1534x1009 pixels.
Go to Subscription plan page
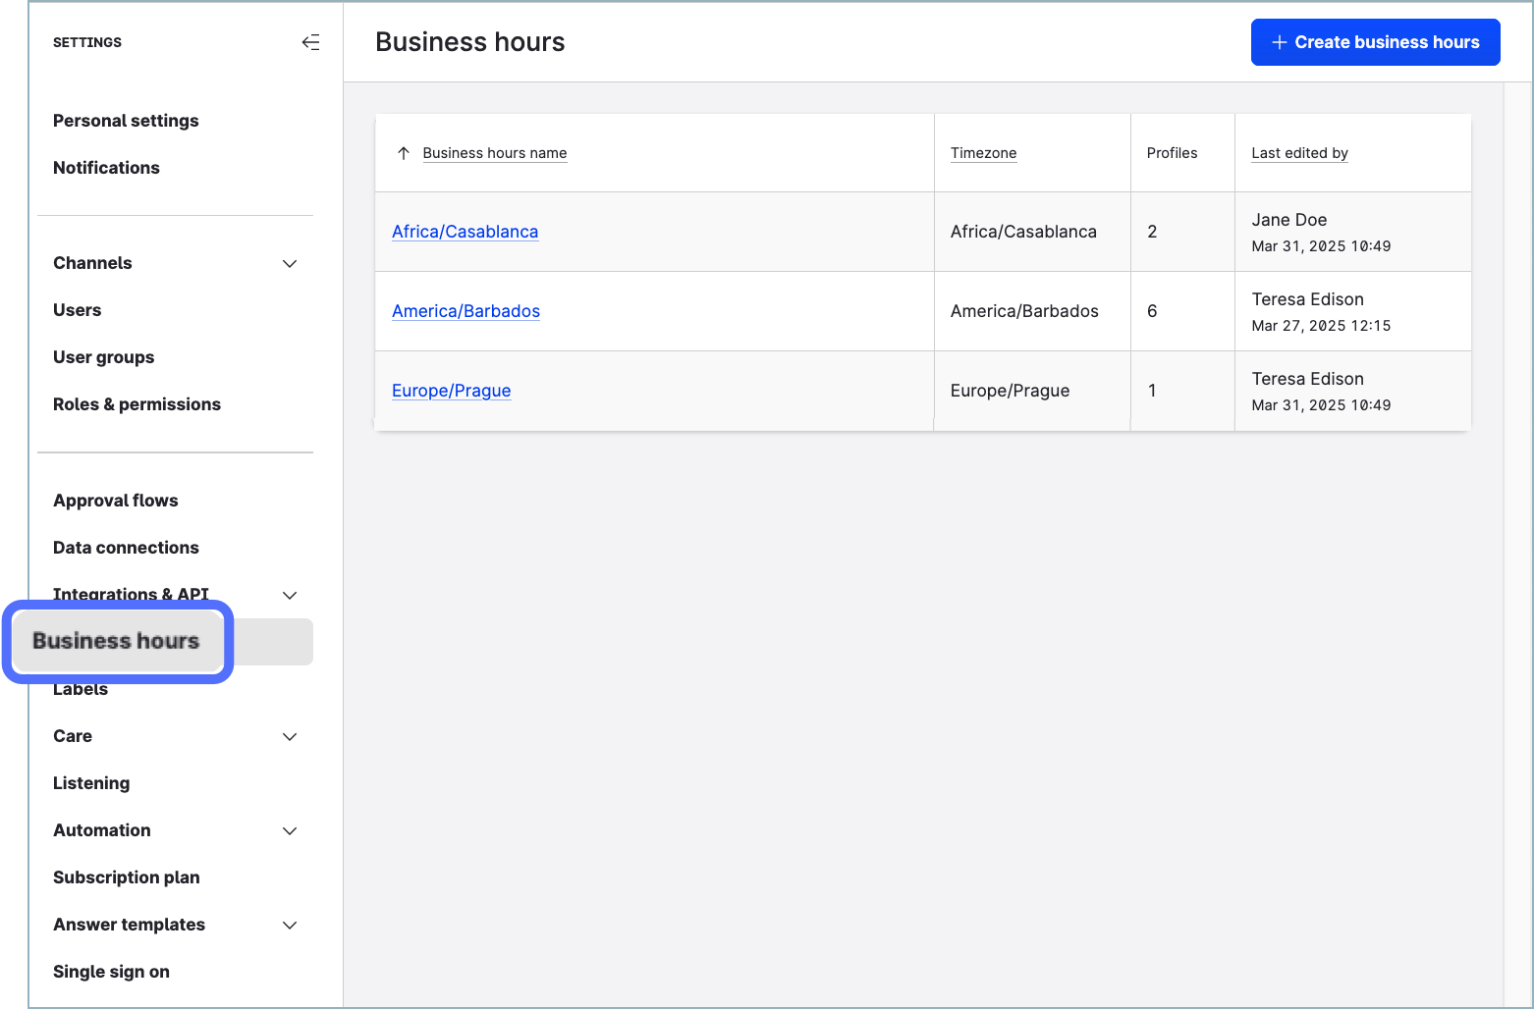126,877
